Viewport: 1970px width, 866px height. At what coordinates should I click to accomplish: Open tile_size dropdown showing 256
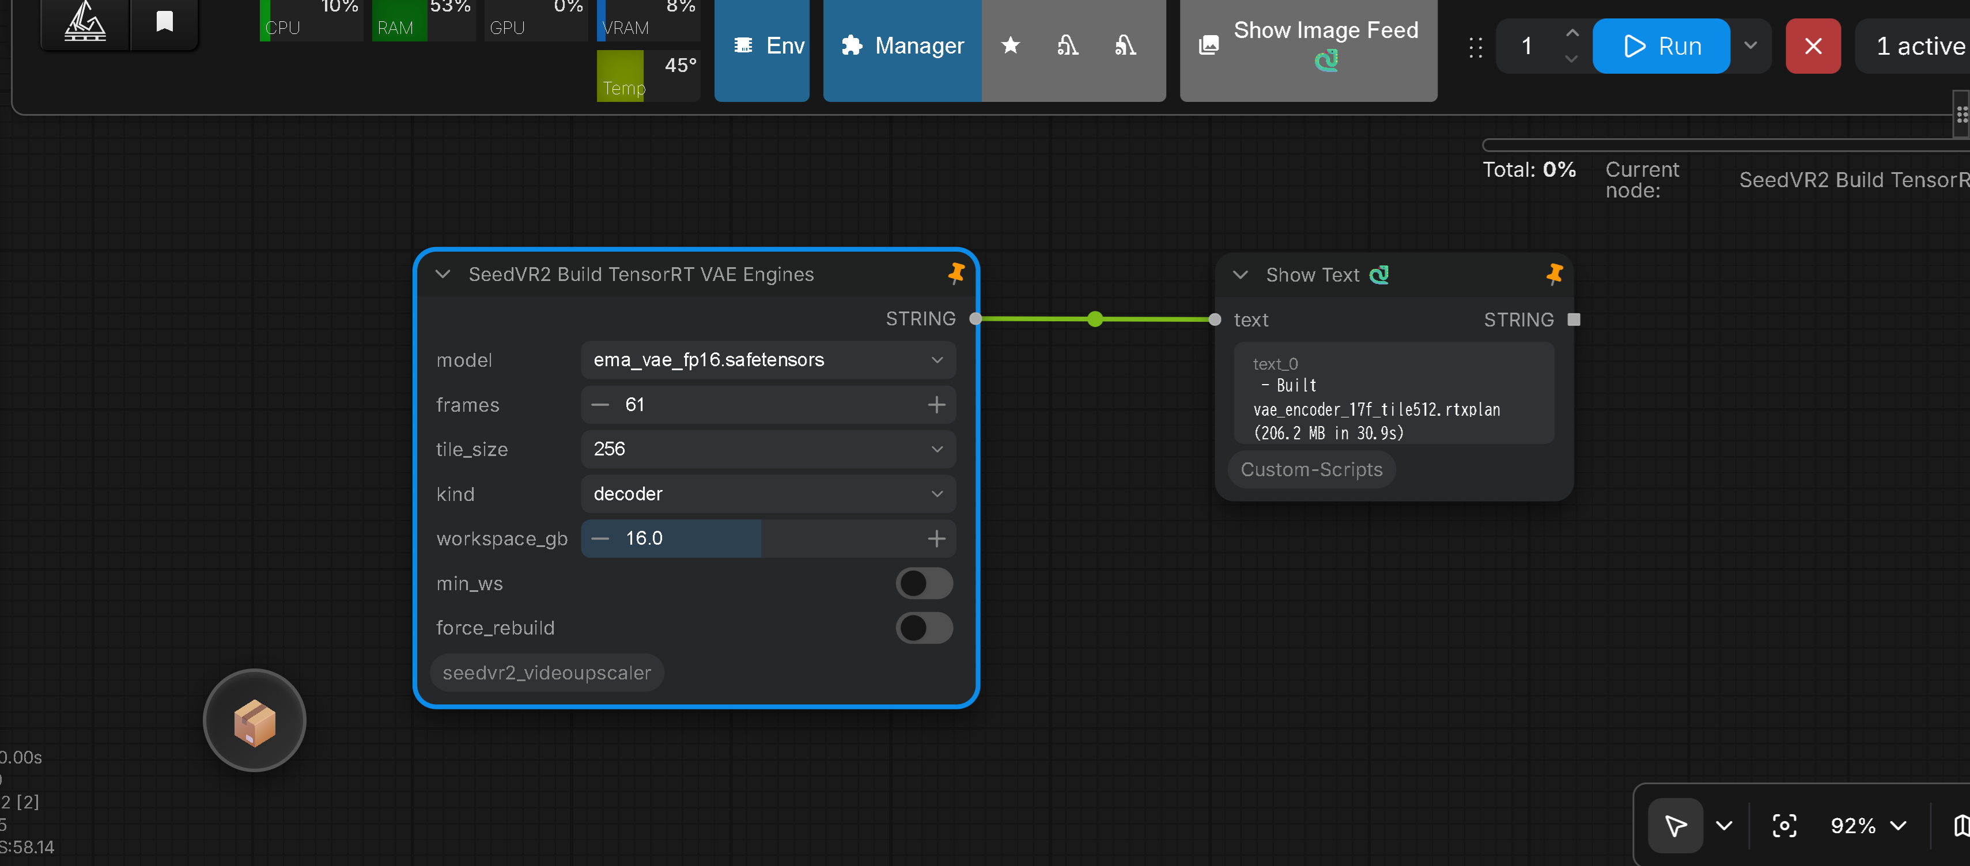[x=768, y=450]
